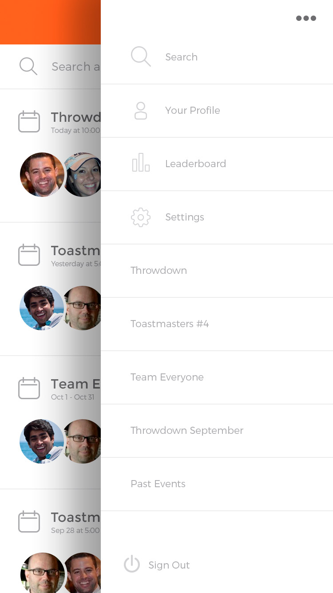Tap the three-dot more options icon
The image size is (333, 593).
[x=306, y=18]
